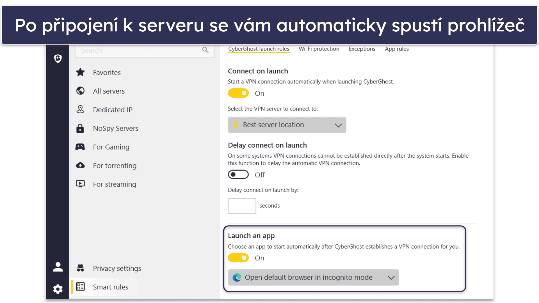Click the location pin icon in server dropdown
Screen dimensions: 539x303
(236, 125)
